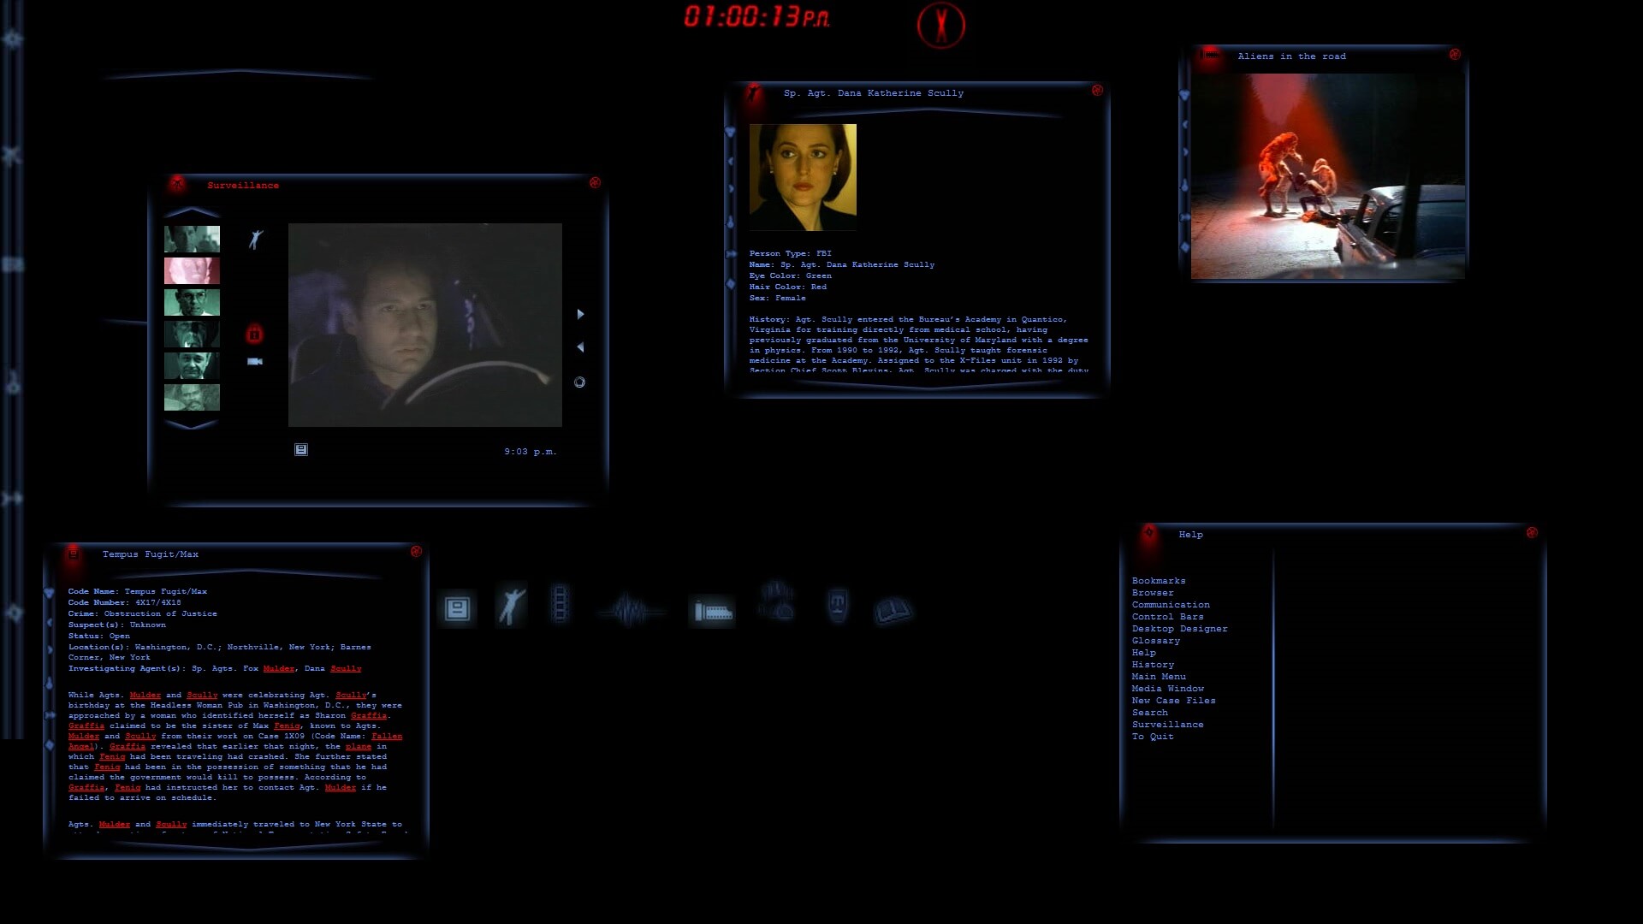Image resolution: width=1643 pixels, height=924 pixels.
Task: Click the top down-arrow on Tempus Fugit window's side strip
Action: tap(49, 593)
